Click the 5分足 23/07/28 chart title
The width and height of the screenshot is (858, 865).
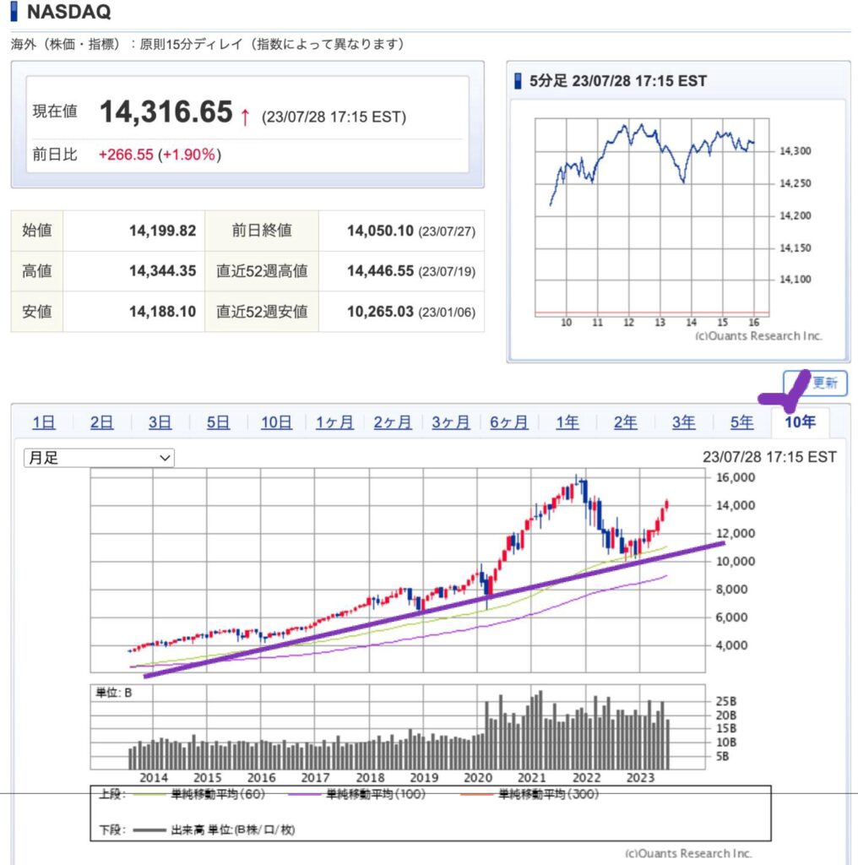tap(617, 81)
